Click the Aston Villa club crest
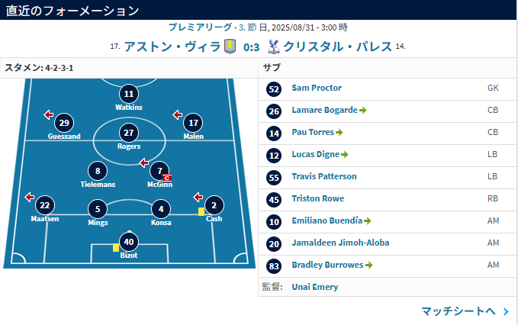 click(x=230, y=47)
